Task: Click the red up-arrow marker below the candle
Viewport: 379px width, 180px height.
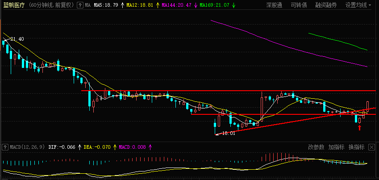Action: point(359,127)
